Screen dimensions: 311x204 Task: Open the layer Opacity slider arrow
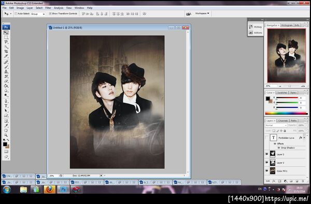[307, 125]
